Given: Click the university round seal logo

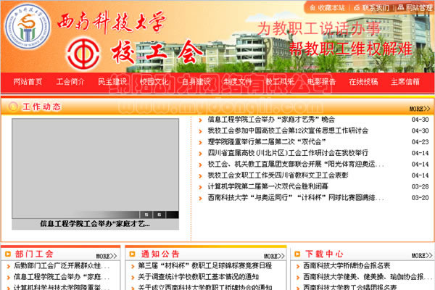Looking at the screenshot, I should pyautogui.click(x=28, y=26).
